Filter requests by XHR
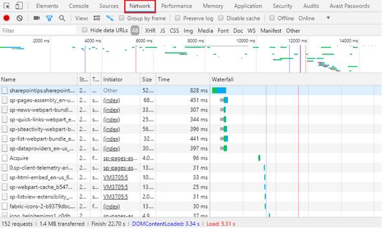Screen dimensions: 389x234 pyautogui.click(x=150, y=31)
